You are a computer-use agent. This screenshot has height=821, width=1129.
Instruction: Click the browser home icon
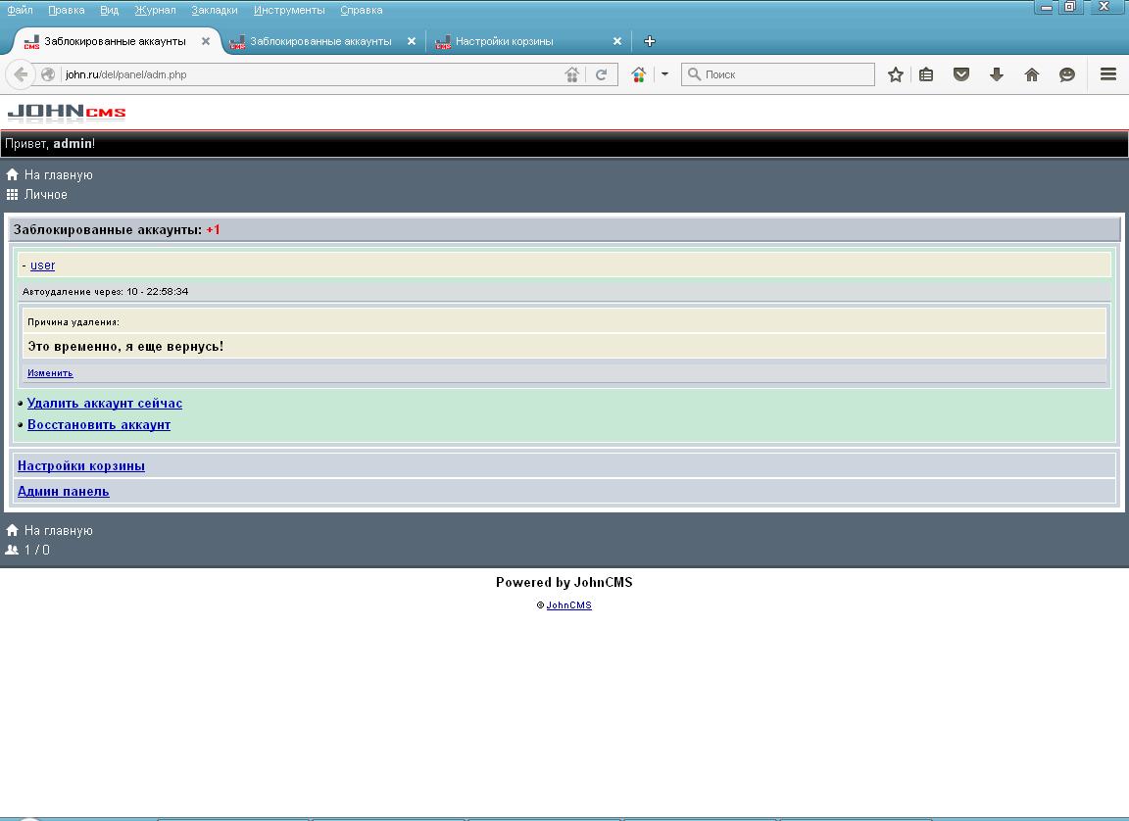pos(1032,74)
